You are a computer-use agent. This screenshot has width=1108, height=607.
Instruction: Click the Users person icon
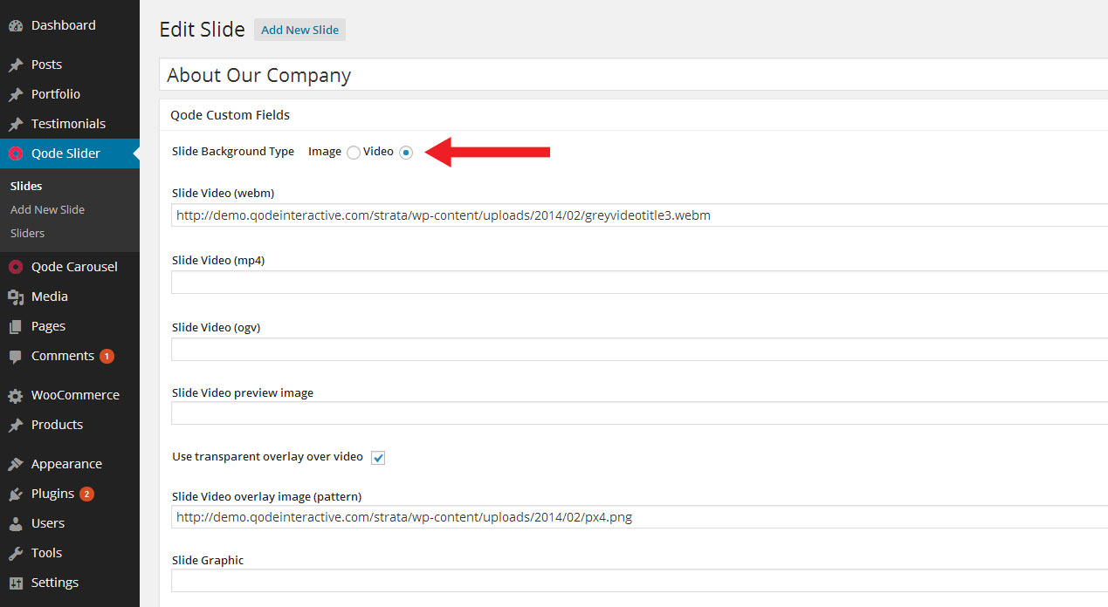click(x=15, y=524)
